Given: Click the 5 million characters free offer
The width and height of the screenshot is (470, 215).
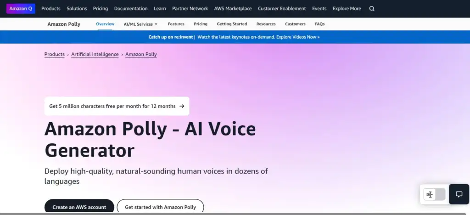Looking at the screenshot, I should (x=117, y=106).
